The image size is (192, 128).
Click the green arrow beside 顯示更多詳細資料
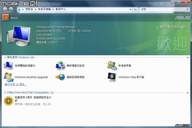[x=157, y=27]
